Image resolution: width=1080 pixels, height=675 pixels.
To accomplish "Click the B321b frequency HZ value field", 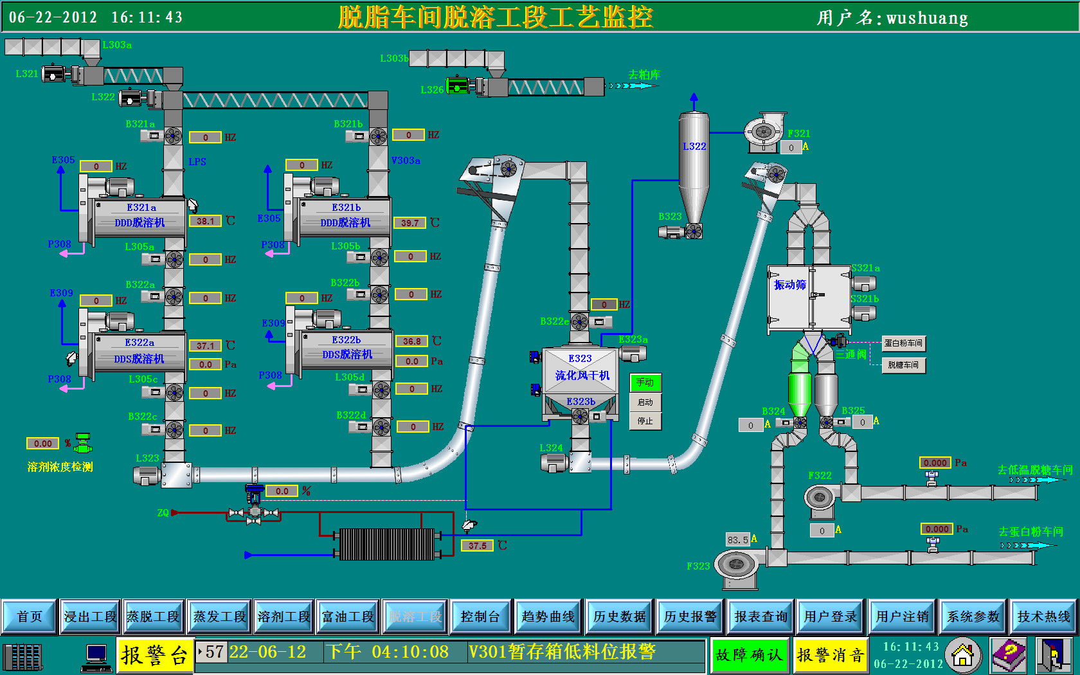I will pyautogui.click(x=409, y=134).
